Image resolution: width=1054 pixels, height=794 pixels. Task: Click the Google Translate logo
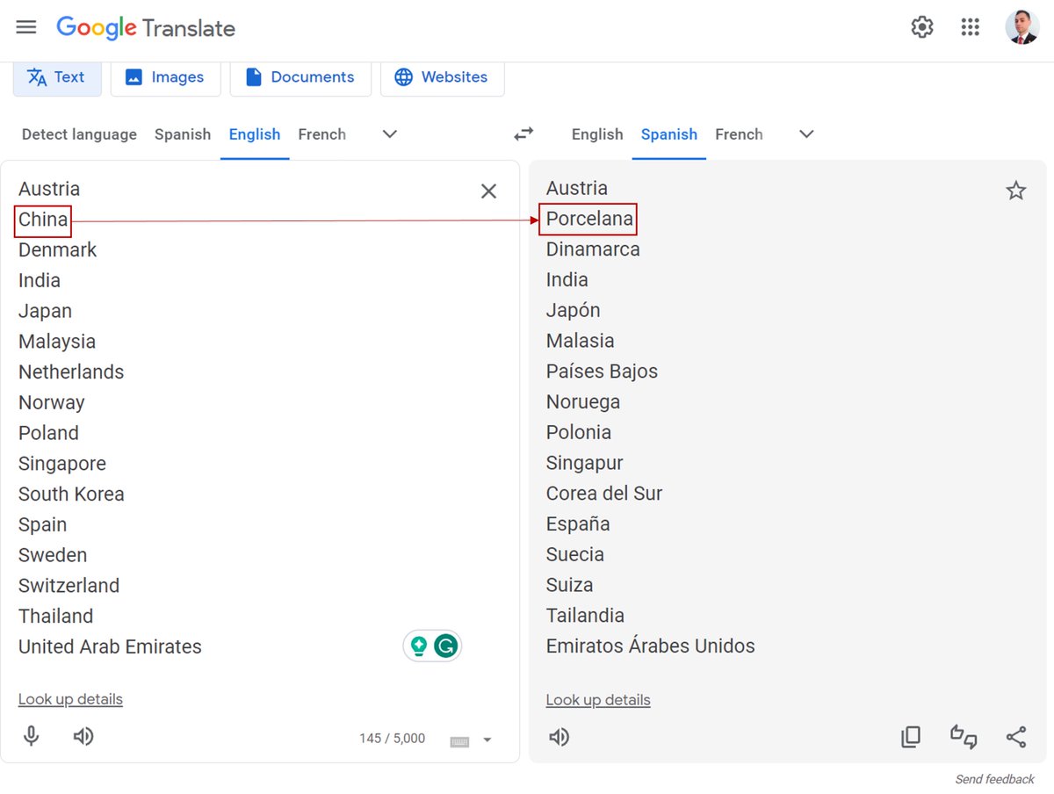click(x=146, y=28)
